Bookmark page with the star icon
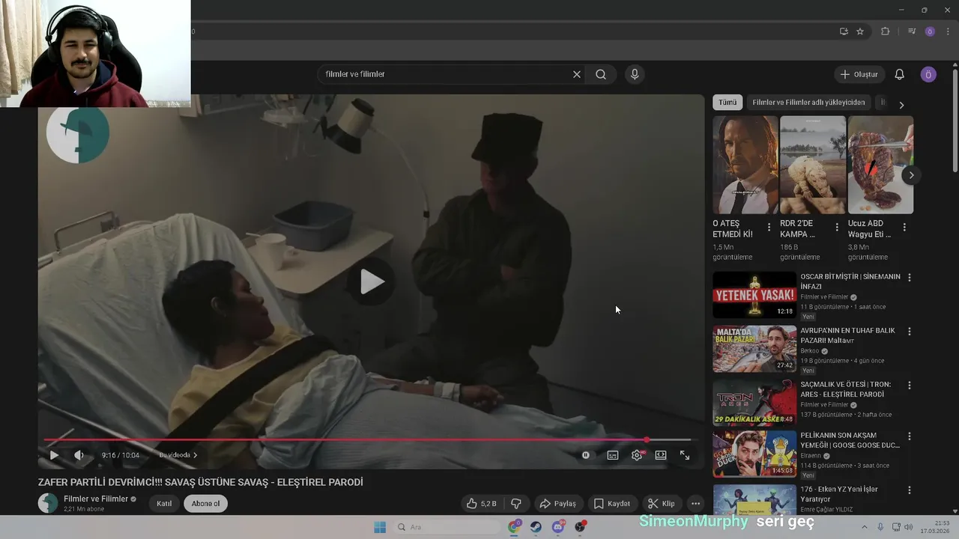 pos(860,31)
